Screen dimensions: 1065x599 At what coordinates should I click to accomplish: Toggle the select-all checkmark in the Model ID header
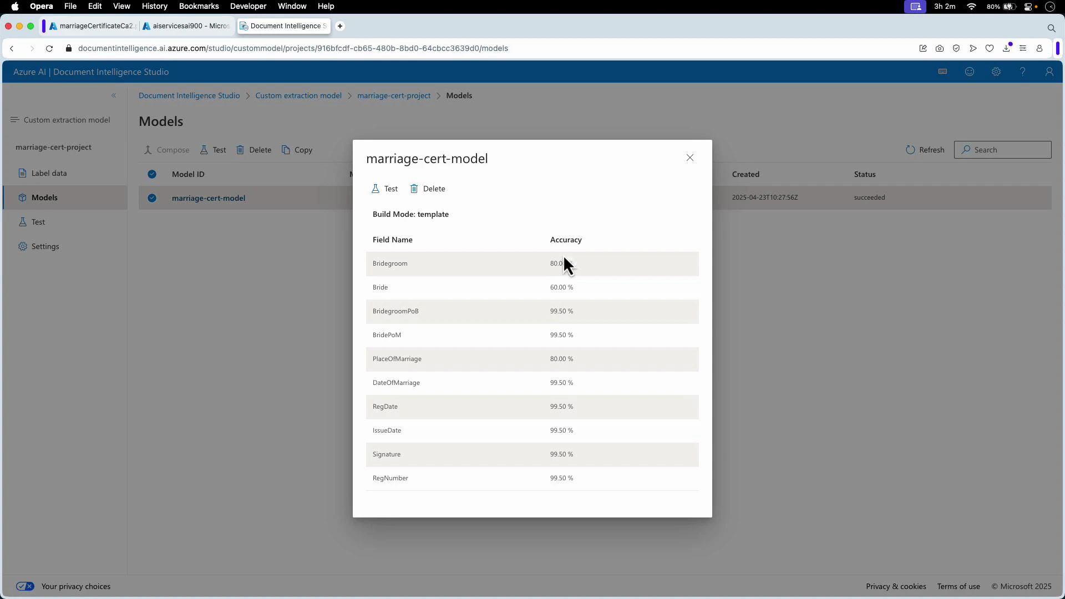152,174
